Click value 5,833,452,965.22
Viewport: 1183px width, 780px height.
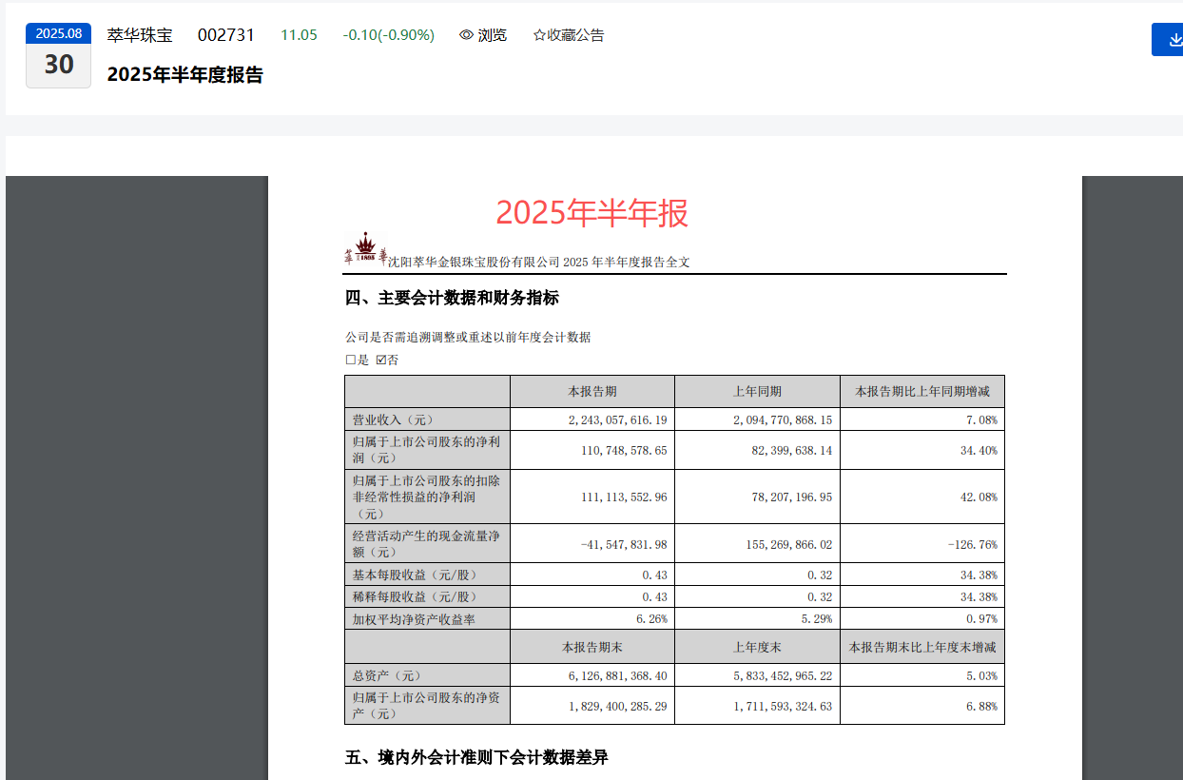(x=783, y=675)
